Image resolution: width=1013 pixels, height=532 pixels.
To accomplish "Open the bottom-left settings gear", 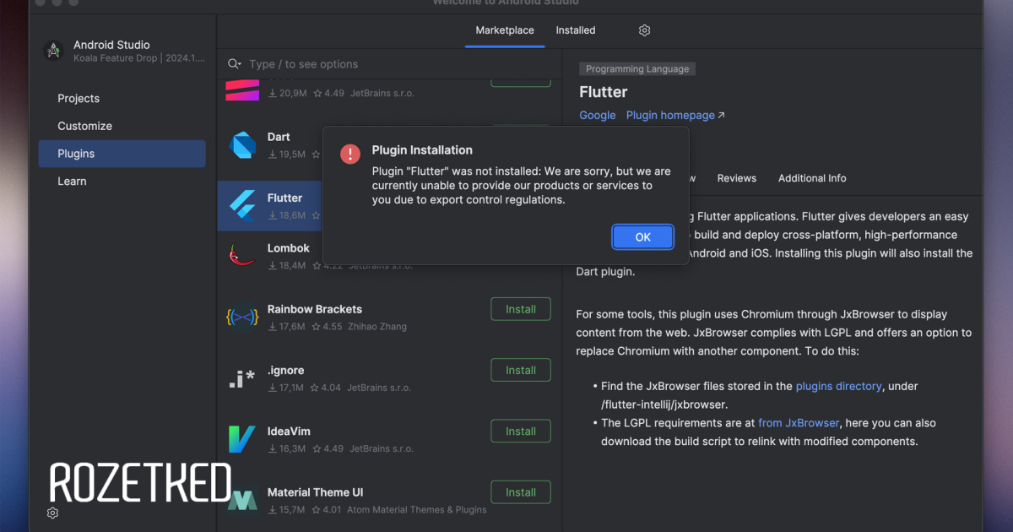I will click(x=52, y=513).
